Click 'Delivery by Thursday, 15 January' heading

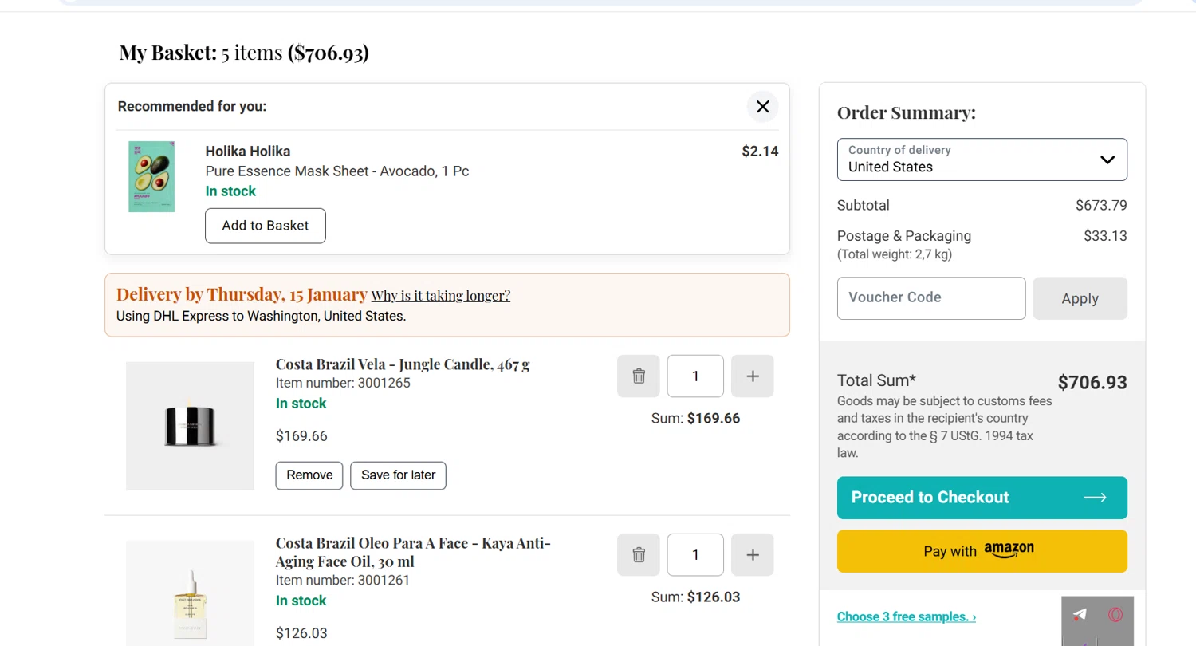coord(242,294)
